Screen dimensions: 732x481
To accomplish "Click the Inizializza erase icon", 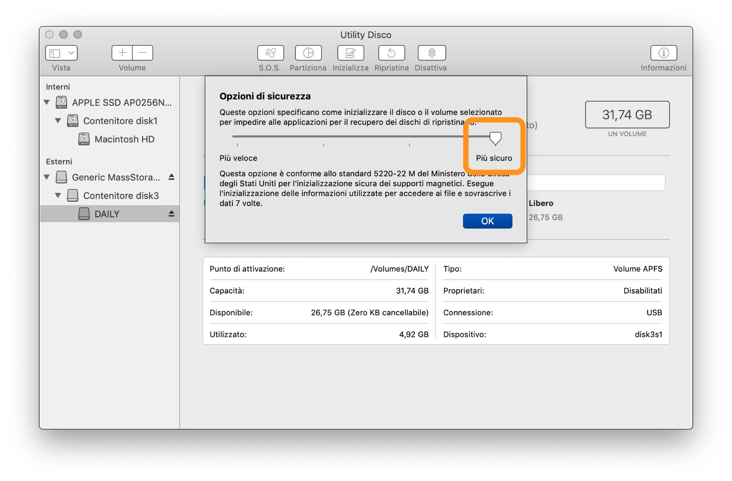I will click(x=350, y=53).
